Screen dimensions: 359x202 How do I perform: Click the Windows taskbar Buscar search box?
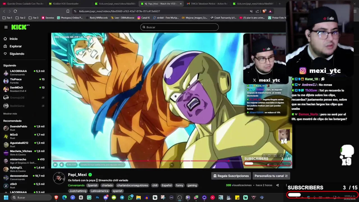tap(31, 198)
